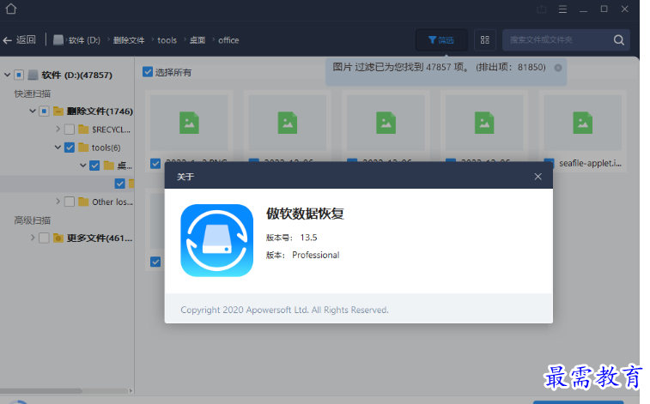Open the second image thumbnail
650x404 pixels.
tap(288, 123)
